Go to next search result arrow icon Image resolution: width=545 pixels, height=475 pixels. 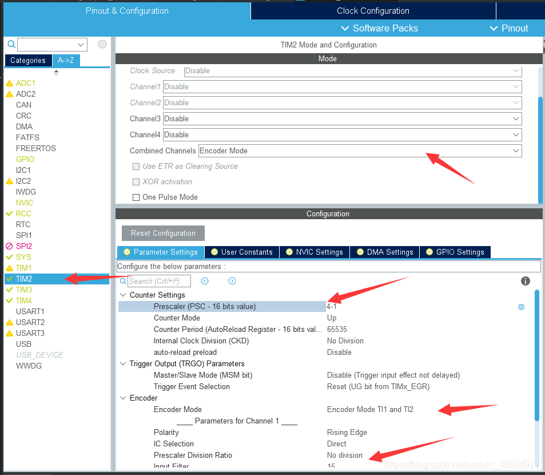[x=232, y=281]
